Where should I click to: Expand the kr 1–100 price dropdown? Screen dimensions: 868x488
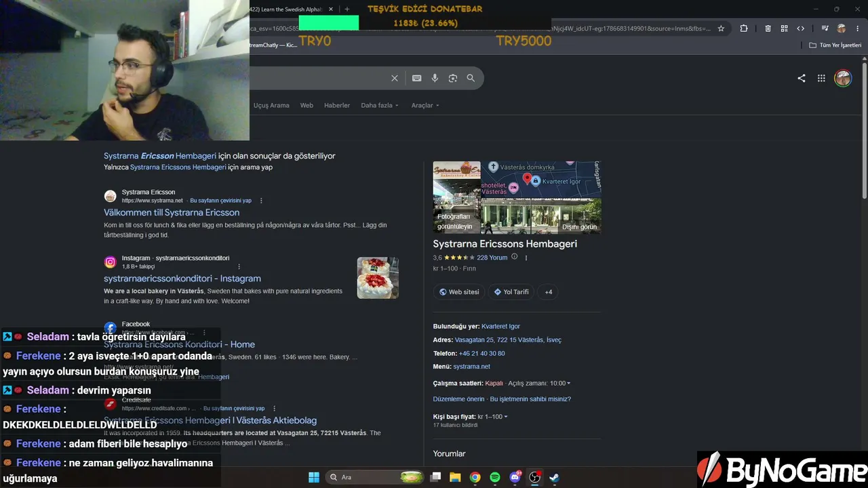pos(493,416)
